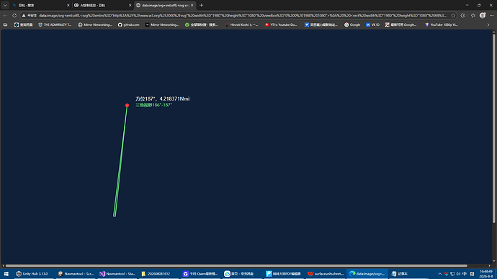Open the blue bird icon bookmark
The image size is (497, 279).
coord(321,24)
